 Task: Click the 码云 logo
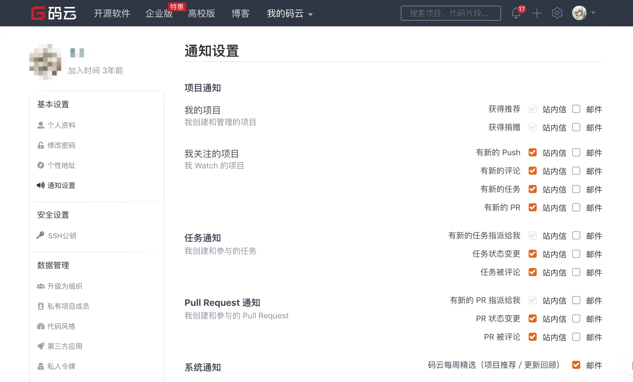pyautogui.click(x=54, y=13)
